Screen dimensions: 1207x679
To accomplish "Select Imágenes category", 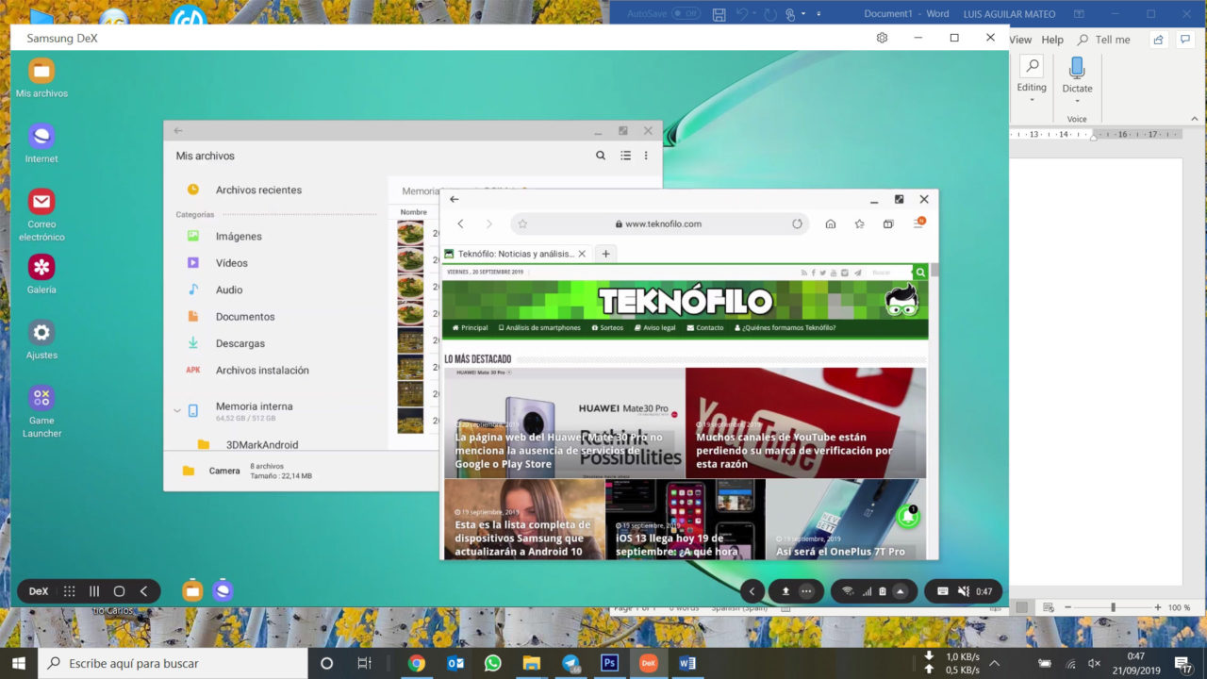I will click(239, 237).
